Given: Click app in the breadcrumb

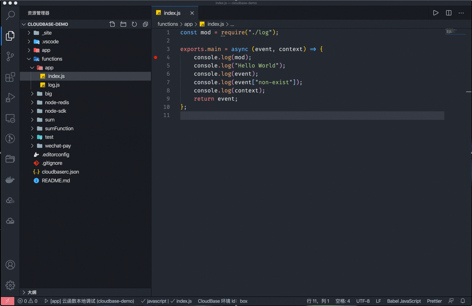Looking at the screenshot, I should (188, 24).
